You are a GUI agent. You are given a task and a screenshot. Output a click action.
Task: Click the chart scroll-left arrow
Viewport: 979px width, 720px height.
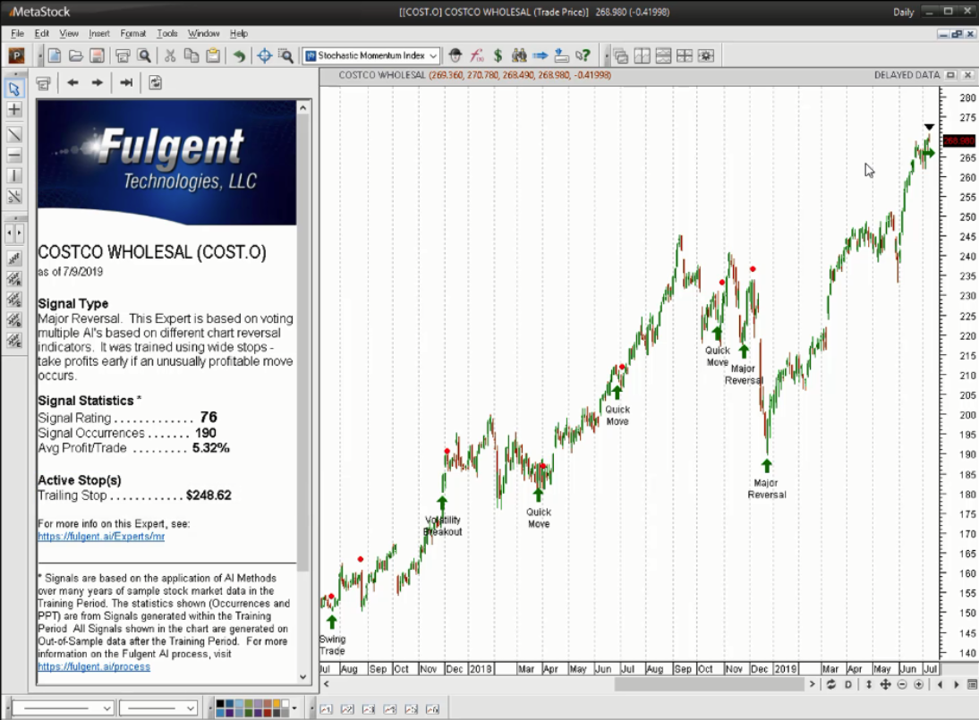click(326, 684)
